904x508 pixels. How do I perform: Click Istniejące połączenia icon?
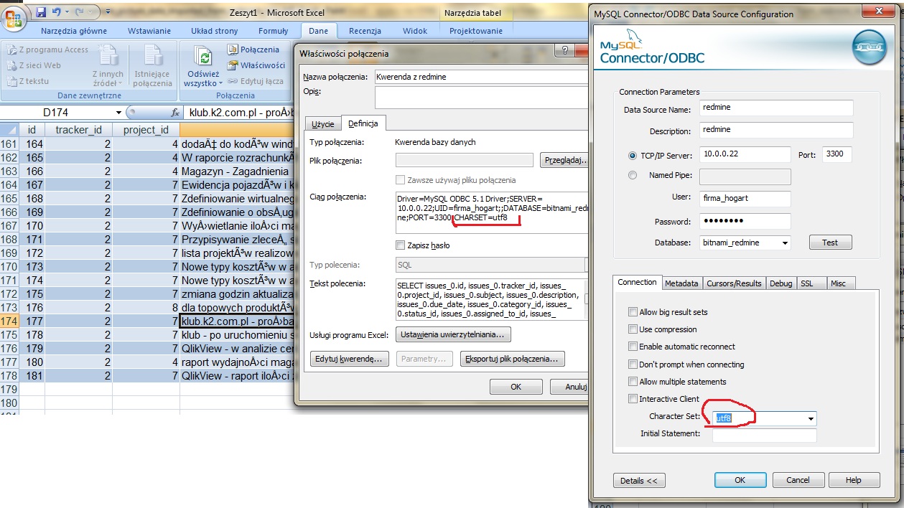click(x=152, y=65)
